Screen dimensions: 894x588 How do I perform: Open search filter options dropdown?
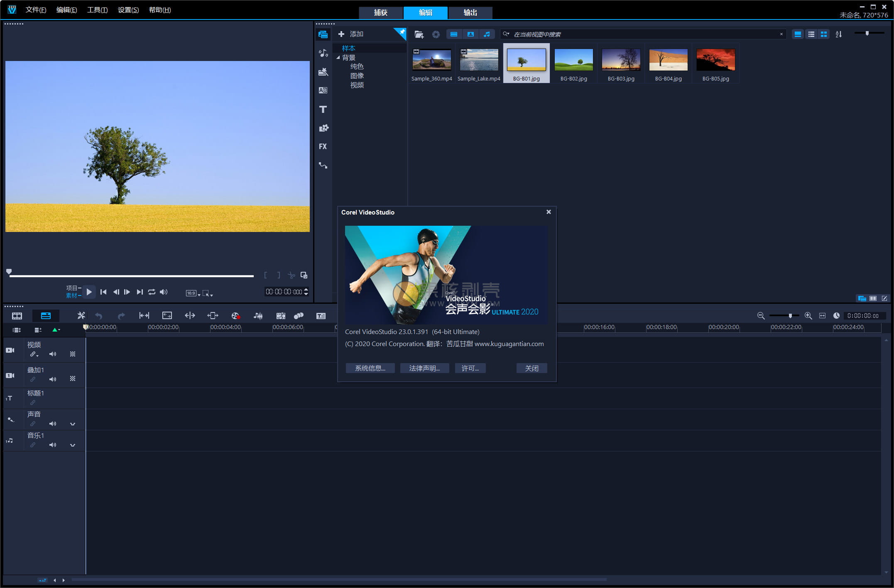click(506, 34)
